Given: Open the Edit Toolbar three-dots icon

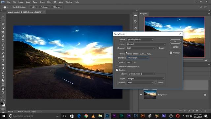Looking at the screenshot, I should [x=3, y=97].
